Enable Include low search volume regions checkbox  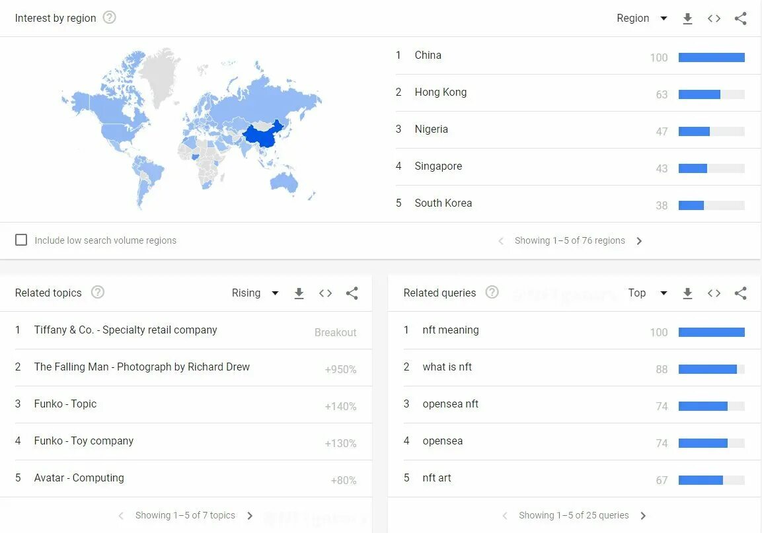point(21,240)
